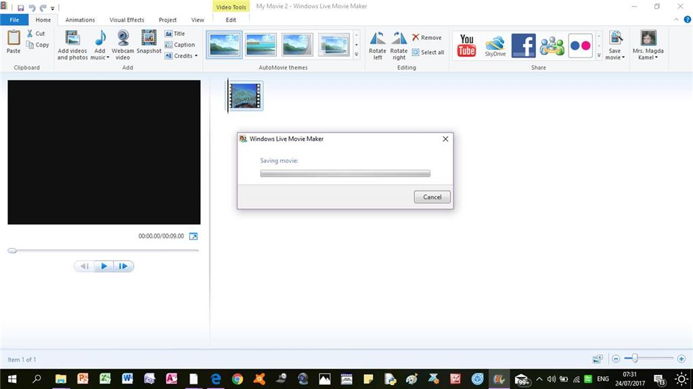Add a Caption to the clip
693x389 pixels.
click(x=179, y=45)
